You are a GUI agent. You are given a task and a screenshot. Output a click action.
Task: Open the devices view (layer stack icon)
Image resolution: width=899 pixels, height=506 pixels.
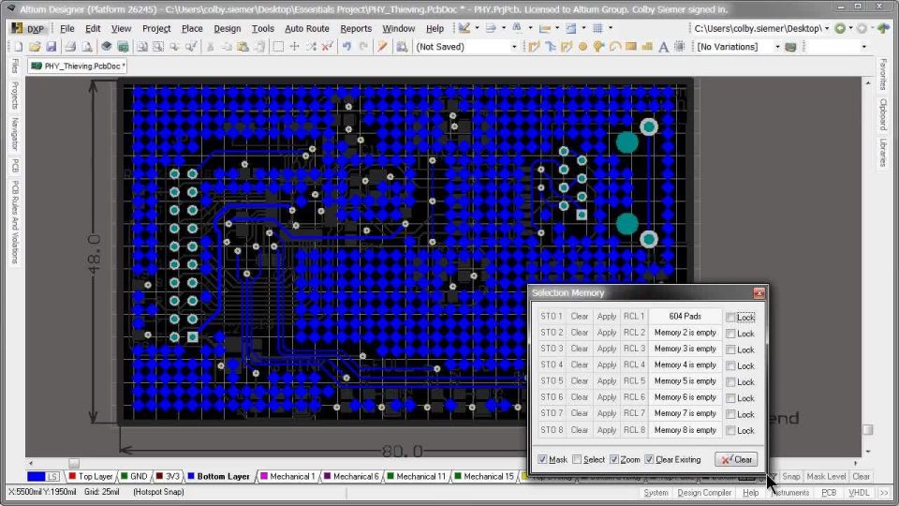tap(106, 47)
